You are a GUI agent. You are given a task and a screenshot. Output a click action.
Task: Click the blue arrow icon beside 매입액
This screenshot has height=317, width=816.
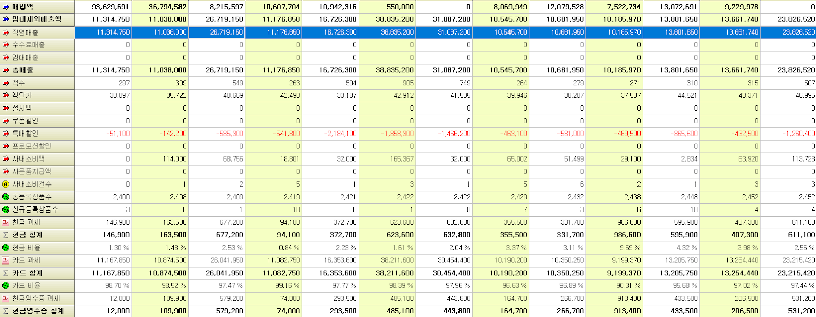[x=6, y=7]
